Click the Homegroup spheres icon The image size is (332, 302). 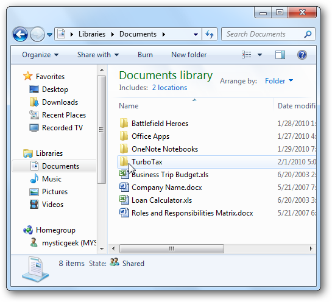tap(28, 230)
